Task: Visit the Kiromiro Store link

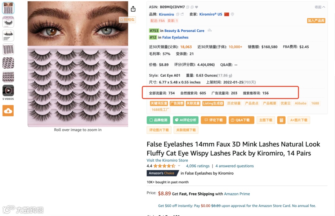Action: coord(167,160)
